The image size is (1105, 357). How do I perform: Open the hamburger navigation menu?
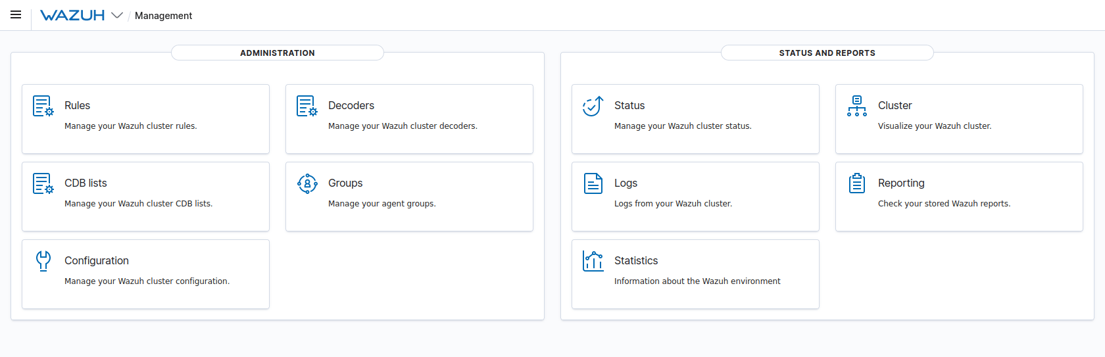click(16, 15)
